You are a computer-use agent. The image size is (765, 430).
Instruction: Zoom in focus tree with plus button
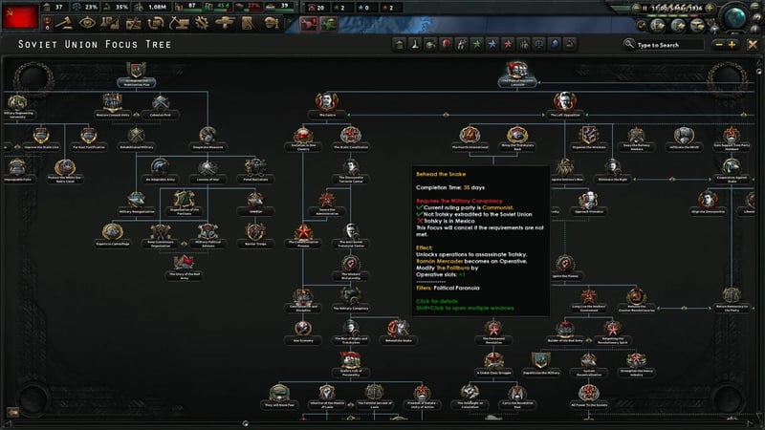click(x=732, y=45)
